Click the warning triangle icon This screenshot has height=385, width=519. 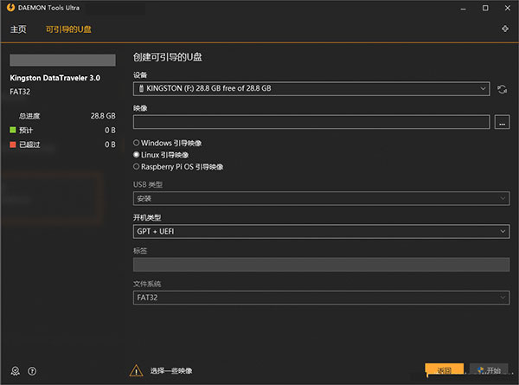(x=136, y=370)
